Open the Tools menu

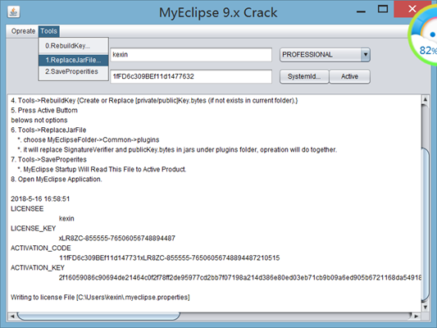48,31
